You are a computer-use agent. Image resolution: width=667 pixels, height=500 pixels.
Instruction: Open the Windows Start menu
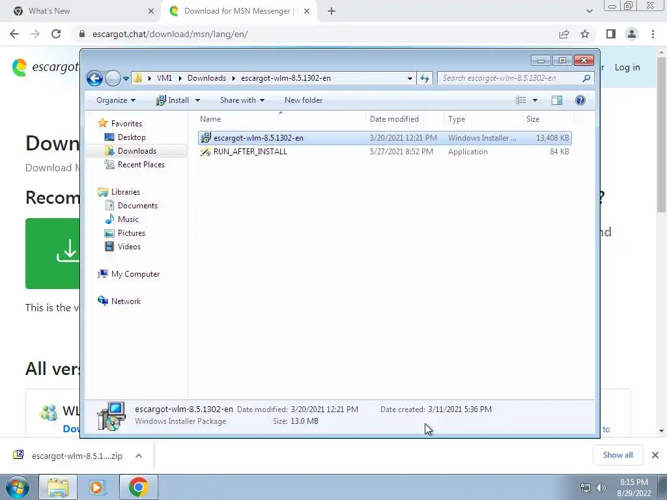18,487
